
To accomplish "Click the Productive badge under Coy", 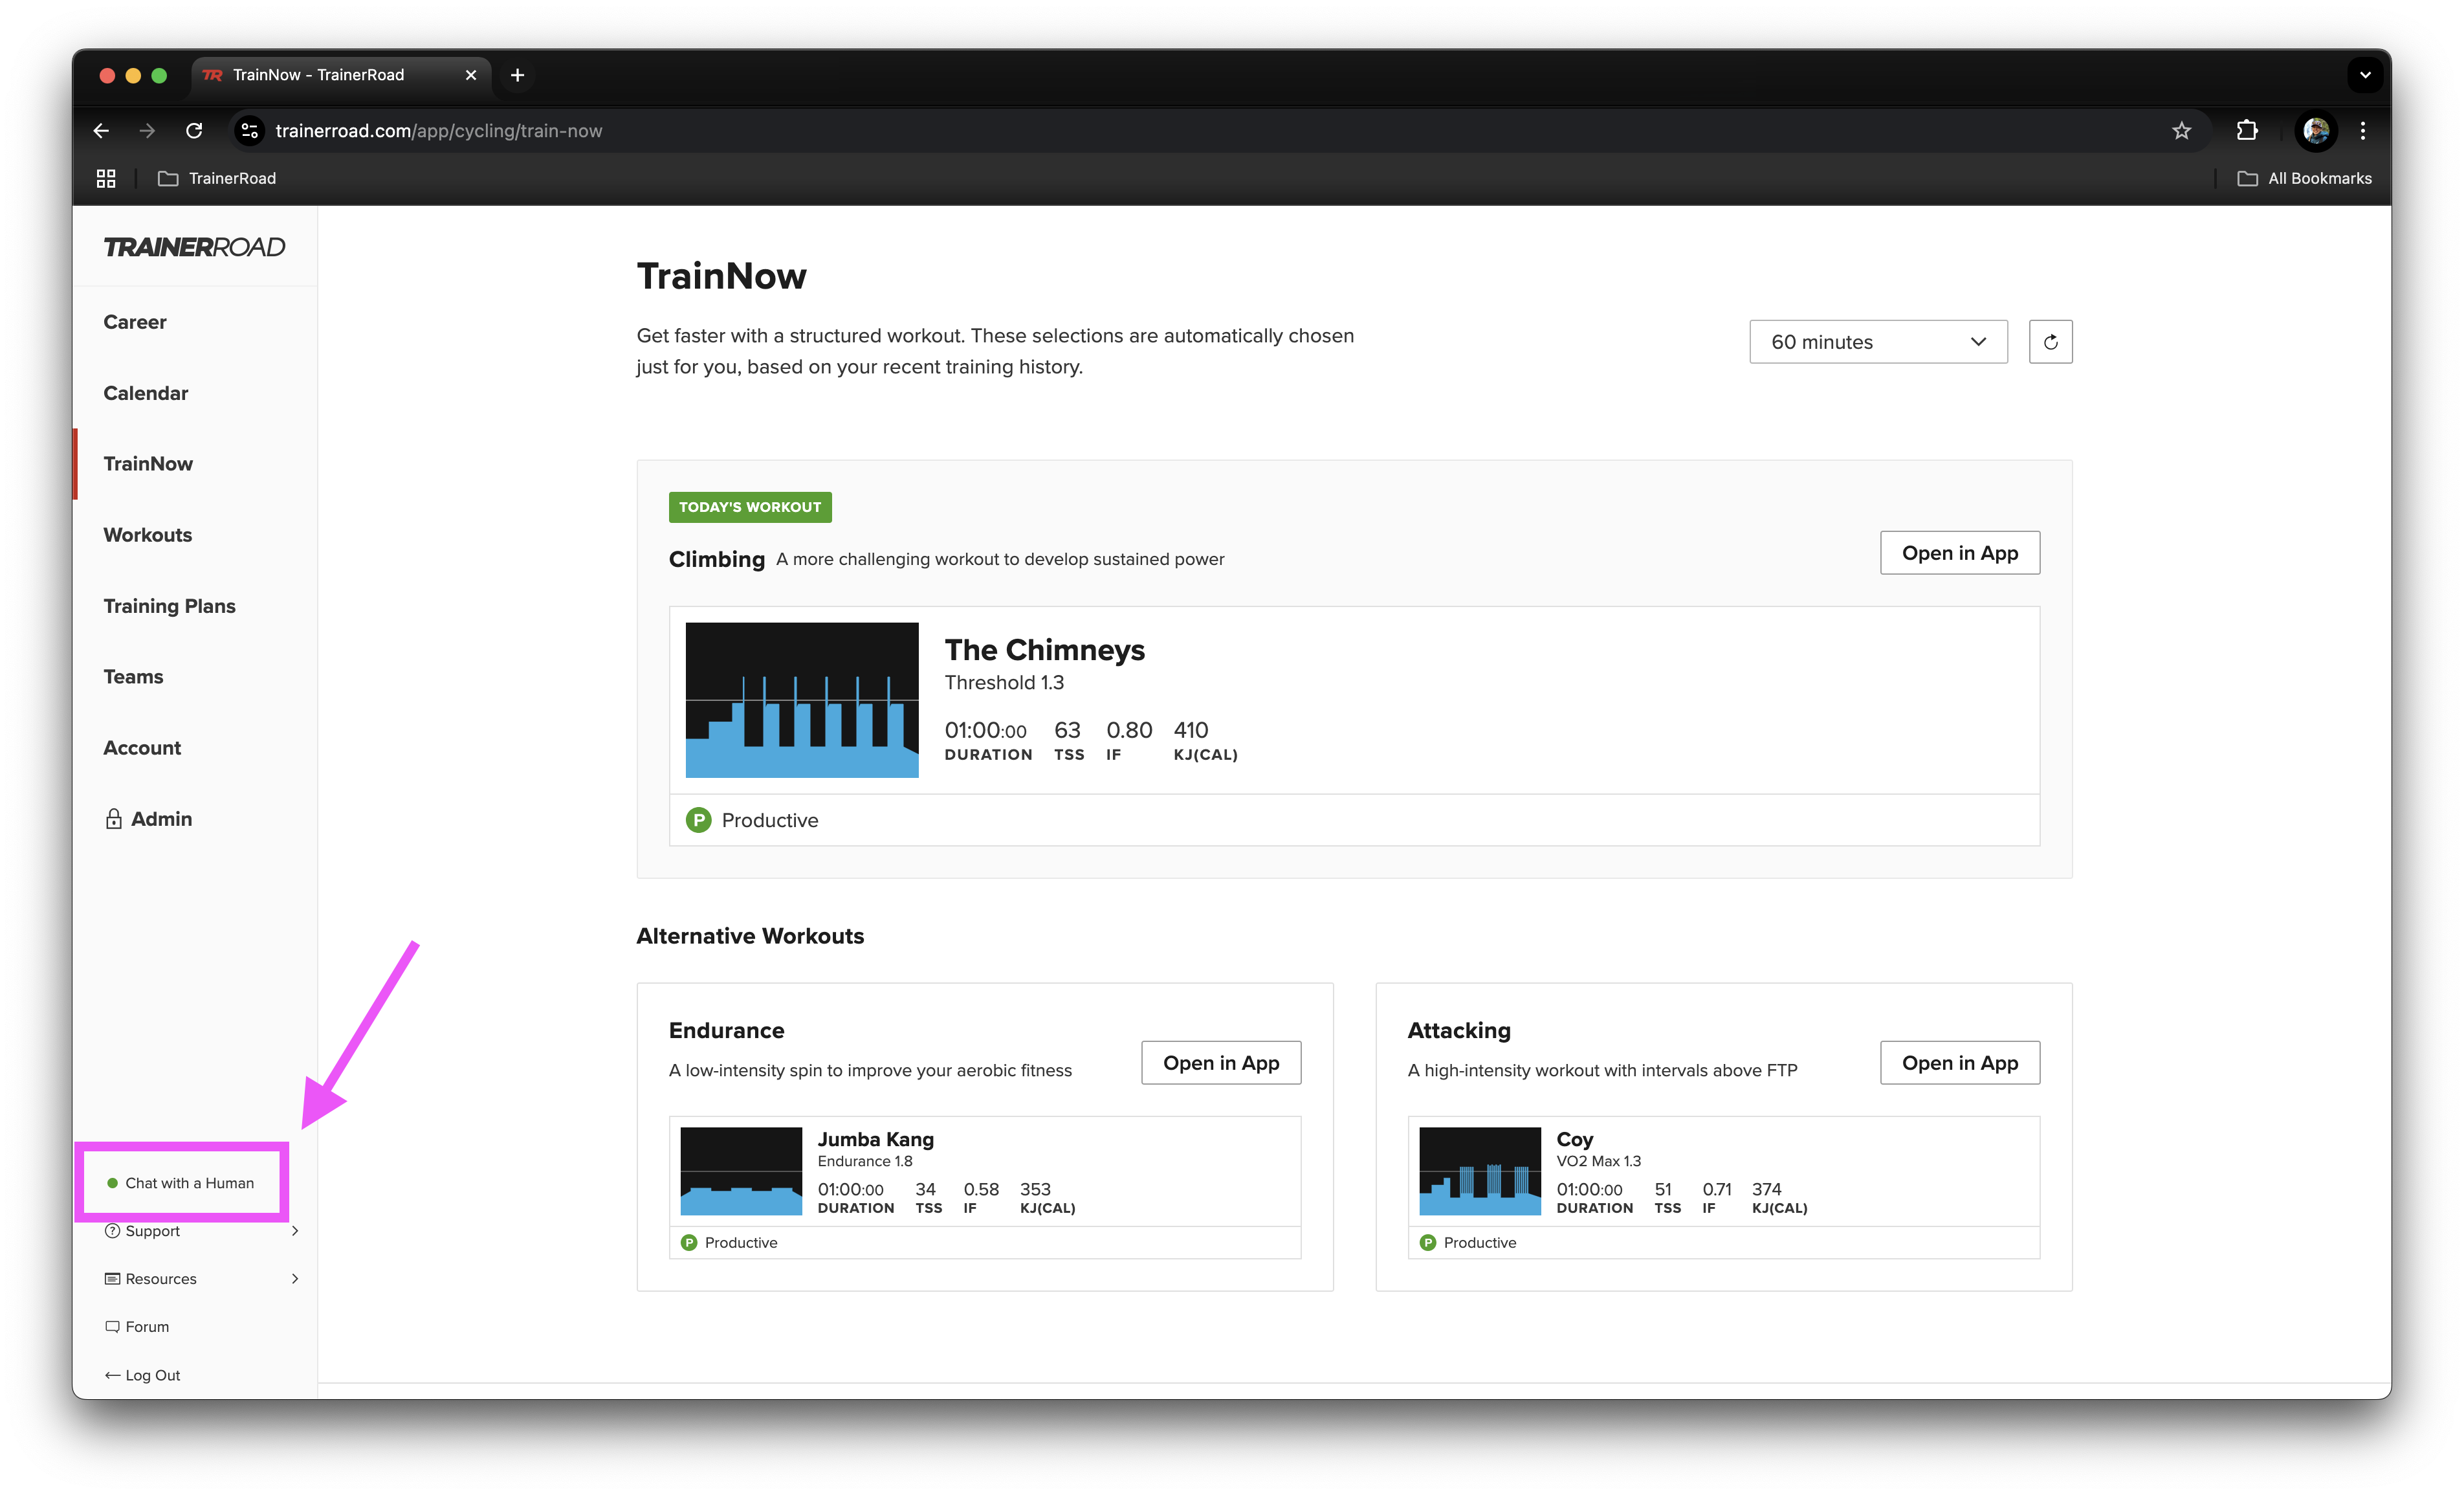I will pos(1468,1242).
